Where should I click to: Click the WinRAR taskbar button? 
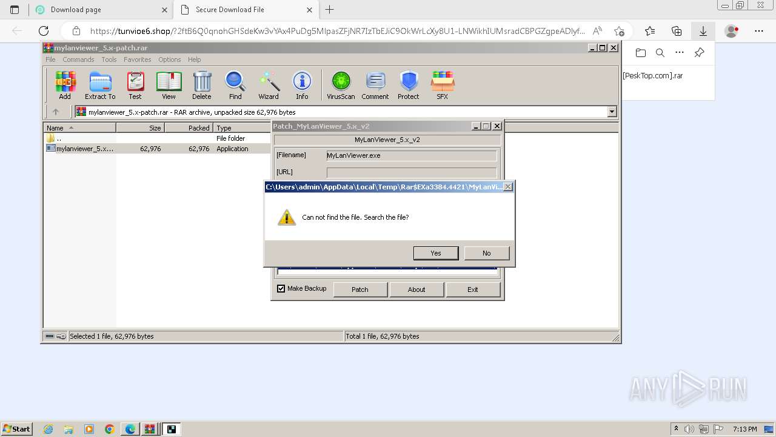click(x=150, y=429)
